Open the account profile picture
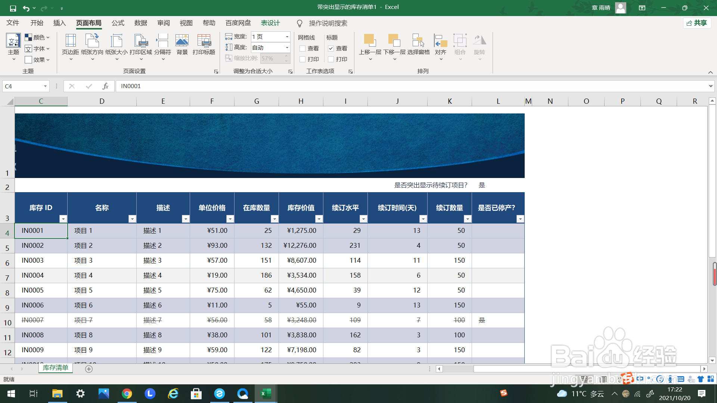This screenshot has height=403, width=717. pyautogui.click(x=621, y=8)
